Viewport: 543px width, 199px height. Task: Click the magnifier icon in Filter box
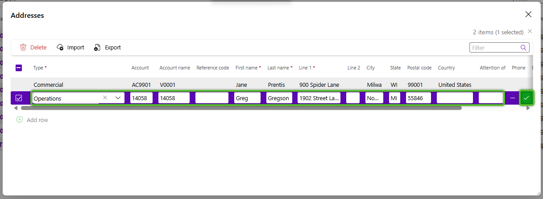point(523,48)
